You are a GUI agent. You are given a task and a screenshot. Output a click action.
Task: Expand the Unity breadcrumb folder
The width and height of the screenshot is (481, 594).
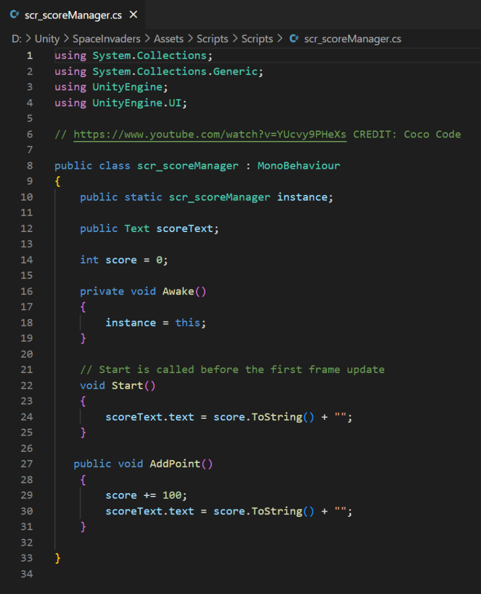[x=47, y=39]
